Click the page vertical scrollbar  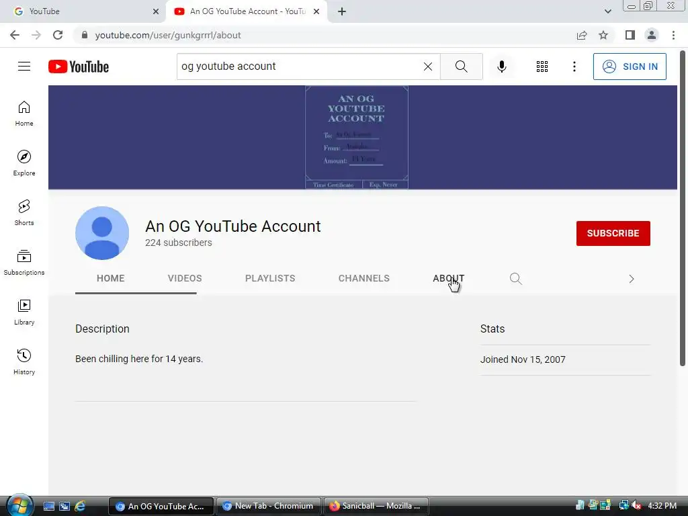point(683,208)
